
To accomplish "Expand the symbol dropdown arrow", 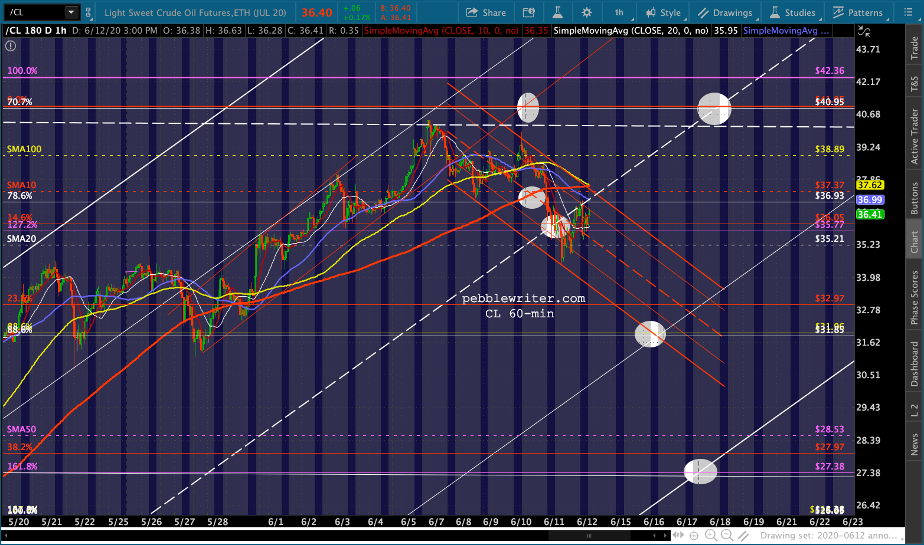I will [x=71, y=12].
